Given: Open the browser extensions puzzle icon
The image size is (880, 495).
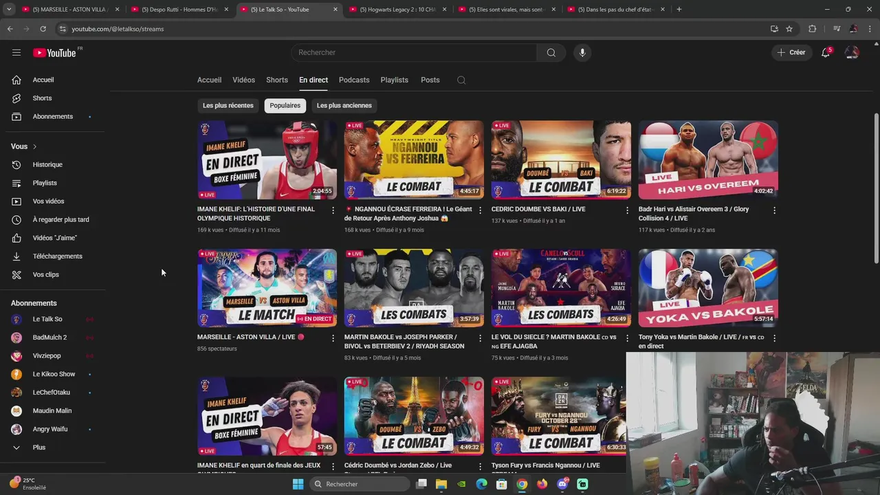Looking at the screenshot, I should coord(813,29).
